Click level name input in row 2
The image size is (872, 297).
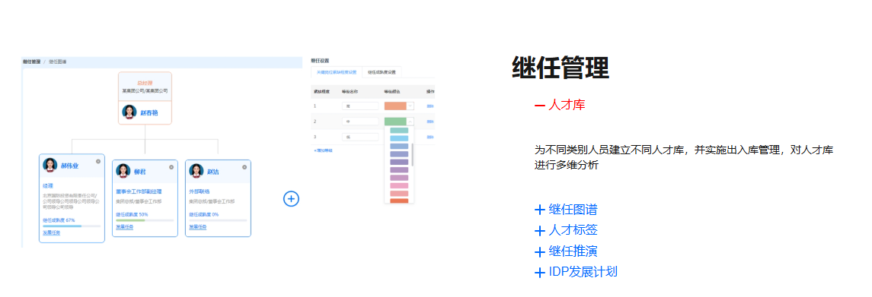(359, 121)
